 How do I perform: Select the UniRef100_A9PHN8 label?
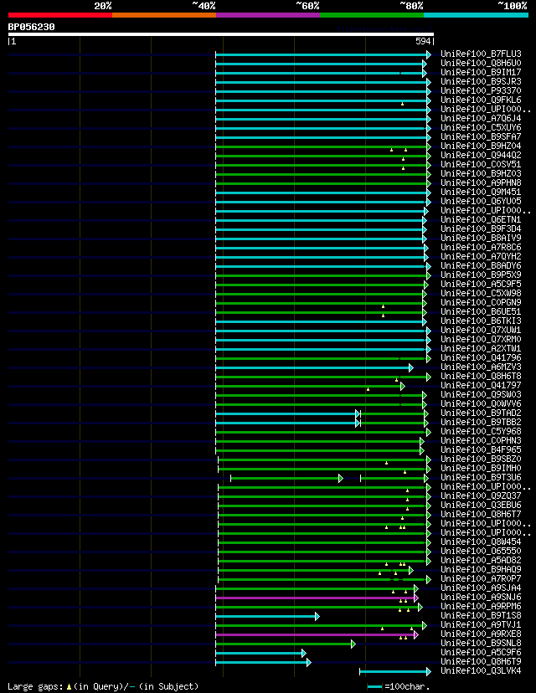pos(482,182)
